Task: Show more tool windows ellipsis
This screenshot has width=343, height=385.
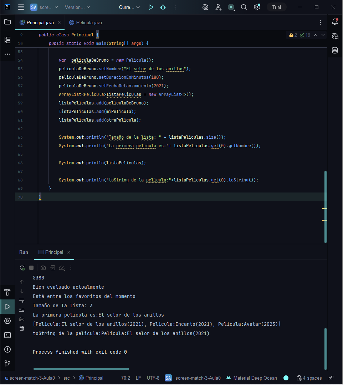Action: (7, 54)
